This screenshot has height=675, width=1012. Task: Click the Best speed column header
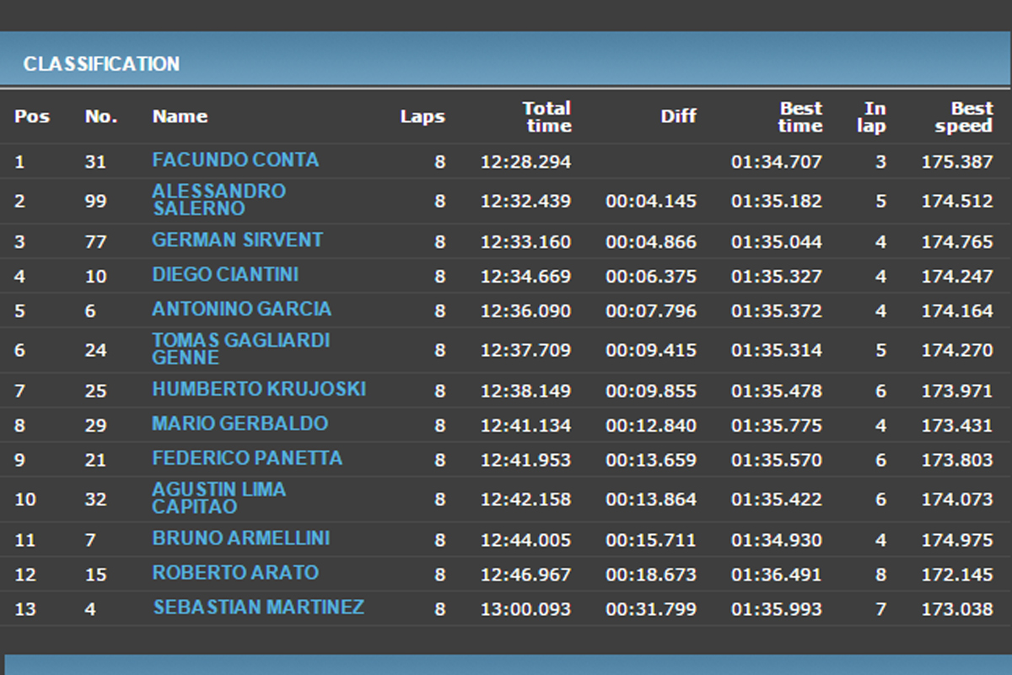[x=963, y=116]
